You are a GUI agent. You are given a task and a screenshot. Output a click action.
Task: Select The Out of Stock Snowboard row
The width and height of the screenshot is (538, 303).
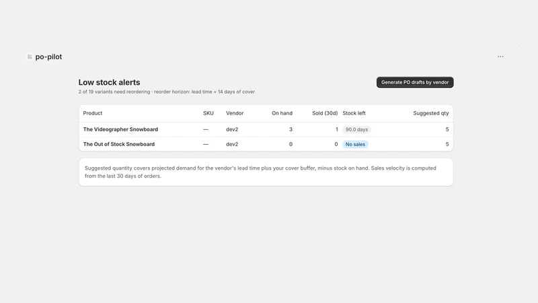click(x=266, y=144)
